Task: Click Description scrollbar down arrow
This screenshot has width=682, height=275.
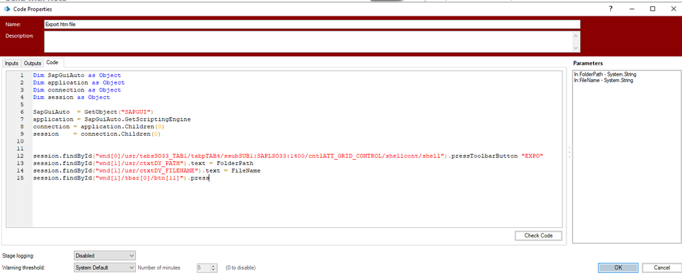Action: point(577,48)
